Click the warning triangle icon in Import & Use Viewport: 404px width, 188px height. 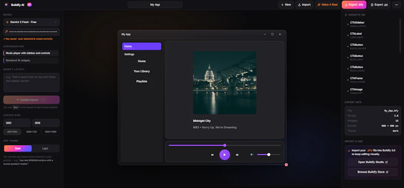pyautogui.click(x=349, y=151)
